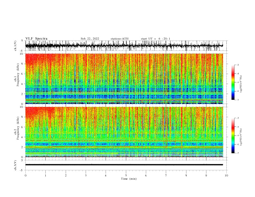The image size is (255, 197).
Task: Click the ch.1 color bar log(PSD) label
Action: pyautogui.click(x=241, y=84)
